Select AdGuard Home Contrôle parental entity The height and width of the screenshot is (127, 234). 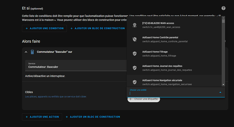pos(174,39)
